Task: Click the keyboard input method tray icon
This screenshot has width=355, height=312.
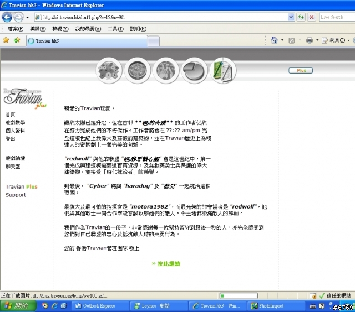Action: (313, 306)
